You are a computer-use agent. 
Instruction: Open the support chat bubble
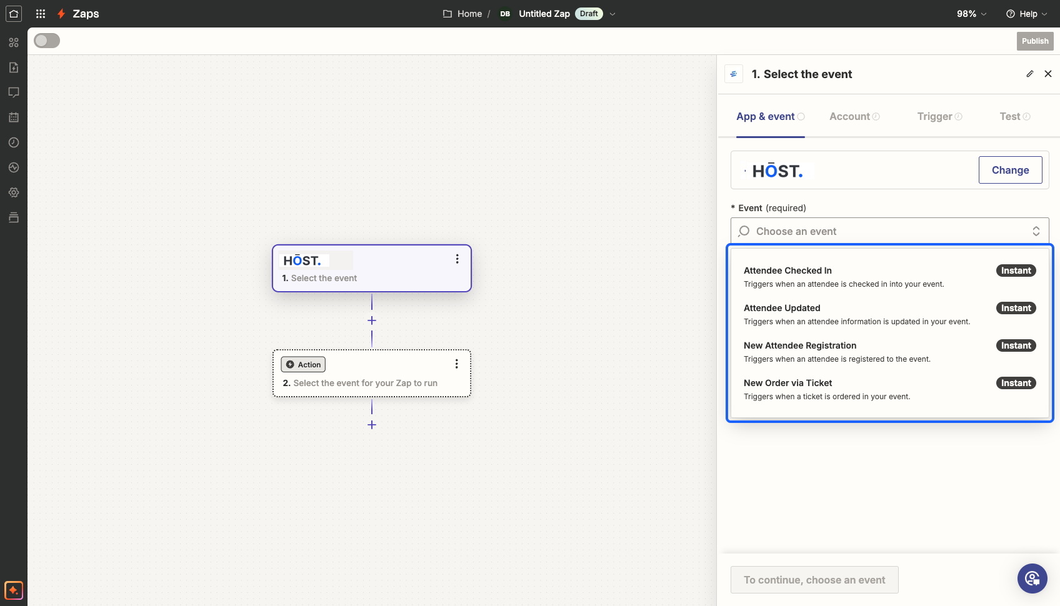coord(1032,579)
